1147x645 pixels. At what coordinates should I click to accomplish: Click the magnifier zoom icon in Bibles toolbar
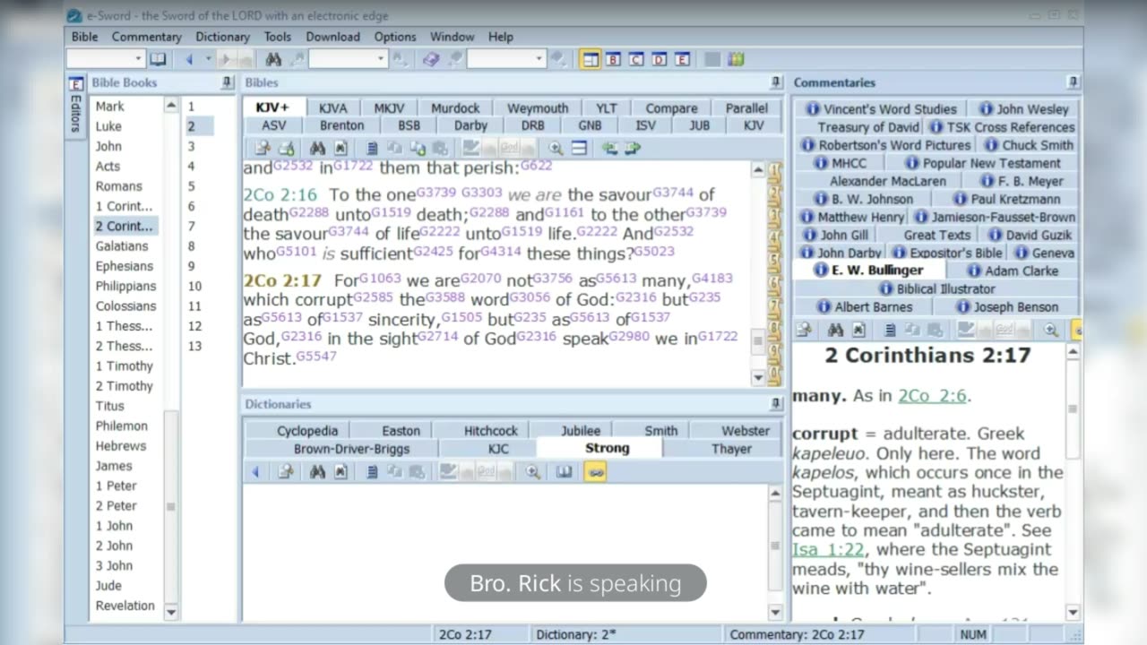point(556,148)
